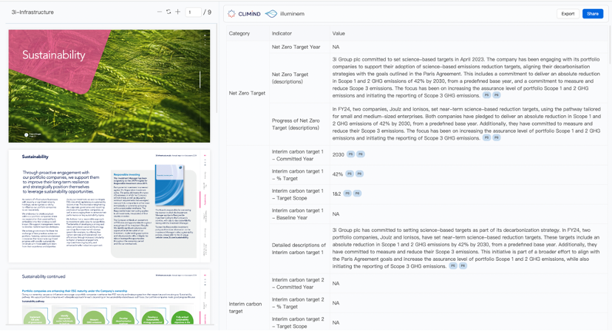The width and height of the screenshot is (612, 331).
Task: Open P6 badge next to 1&2 scope value
Action: (357, 194)
